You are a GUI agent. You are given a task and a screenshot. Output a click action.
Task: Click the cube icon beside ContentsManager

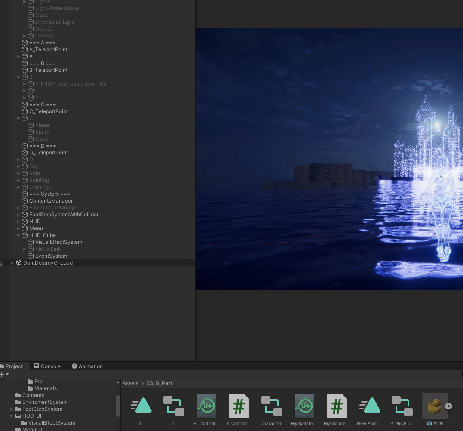[x=25, y=201]
